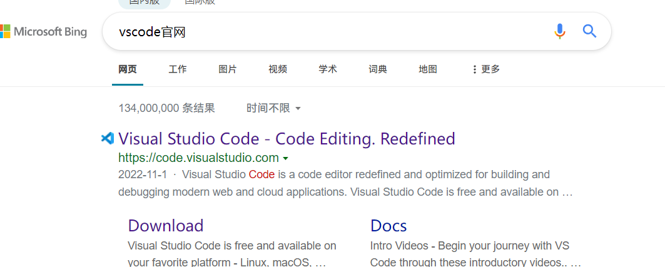Click the VS Code favicon beside first result
Screen dimensions: 665x267
click(108, 138)
